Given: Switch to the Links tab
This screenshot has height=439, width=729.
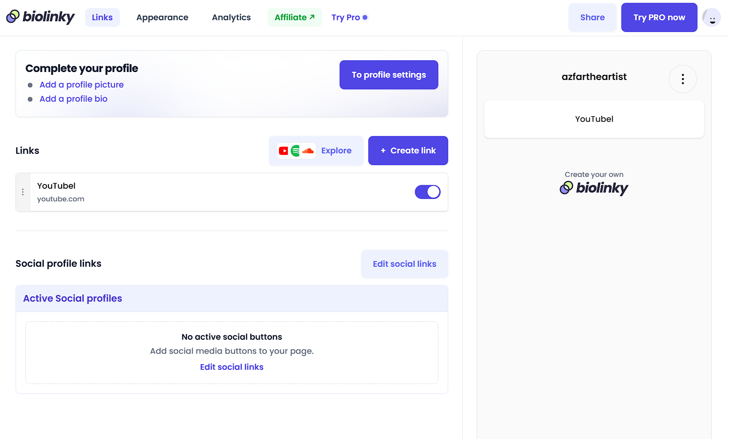Looking at the screenshot, I should pyautogui.click(x=102, y=17).
